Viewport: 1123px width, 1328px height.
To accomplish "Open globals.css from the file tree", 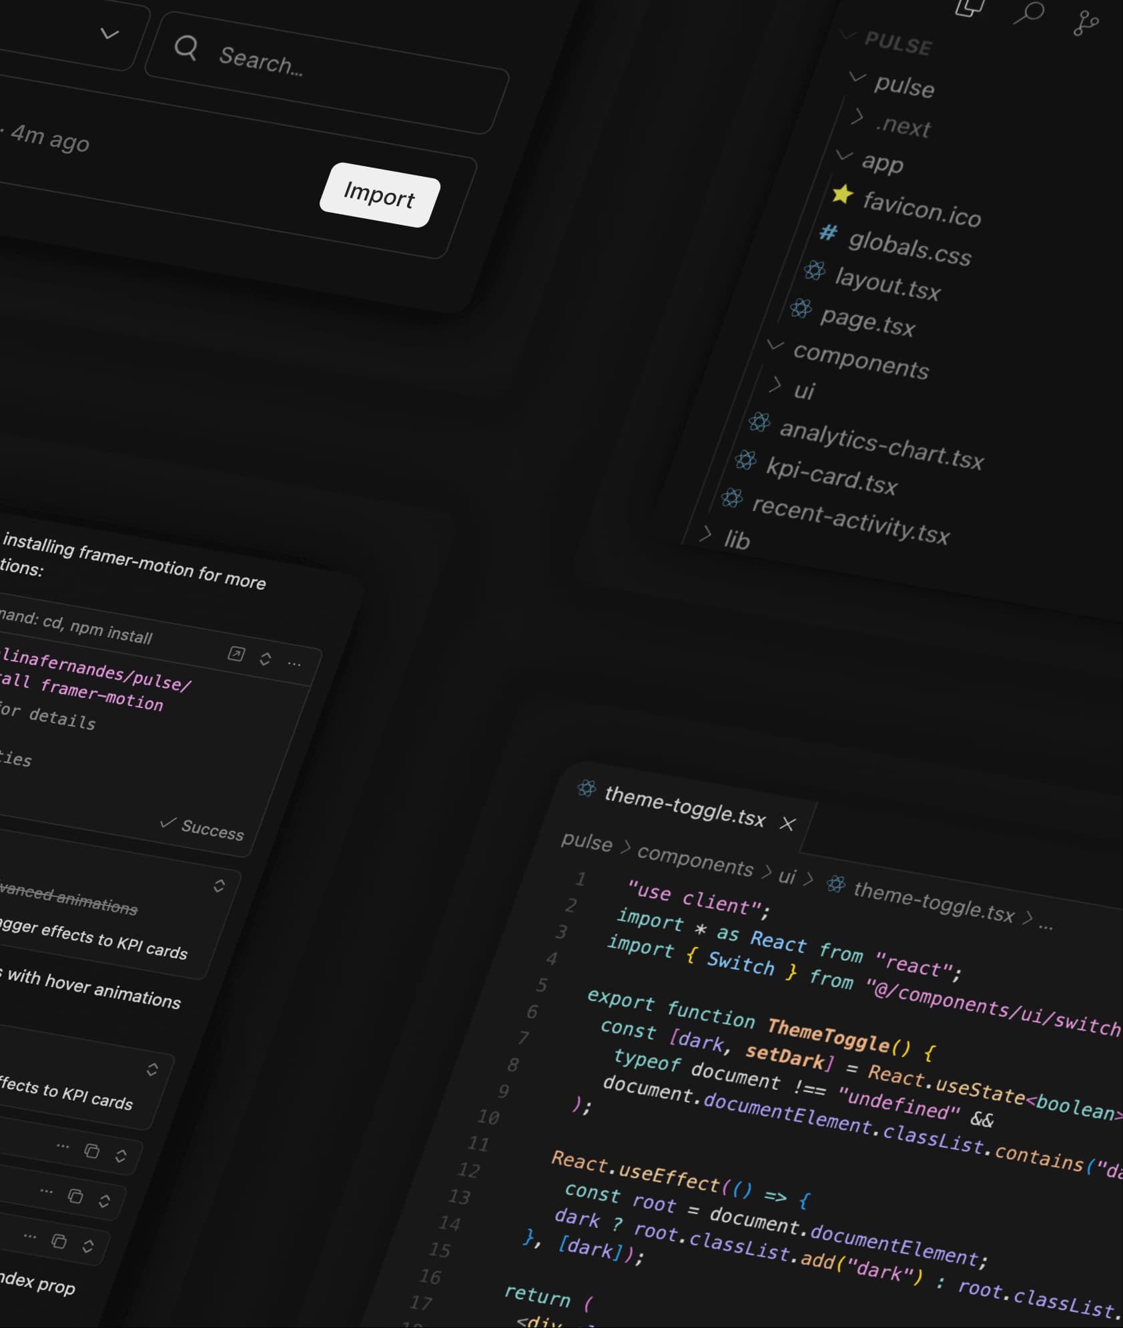I will click(909, 248).
